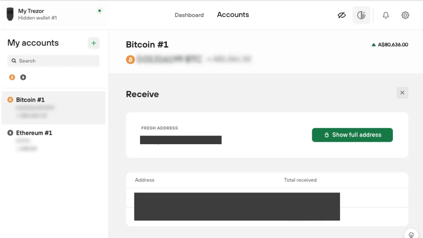The image size is (423, 238).
Task: Click the A$80,636.00 price trend indicator
Action: 390,45
